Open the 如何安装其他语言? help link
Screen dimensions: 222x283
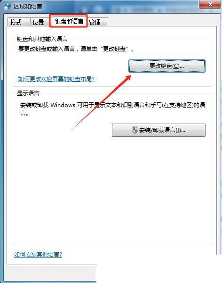point(38,255)
